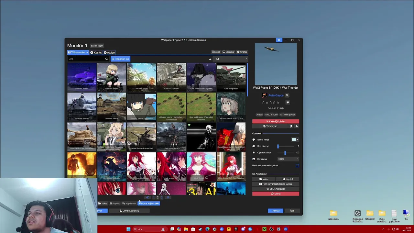Select the Girls und Panzer: Erika wallpaper

(231, 107)
